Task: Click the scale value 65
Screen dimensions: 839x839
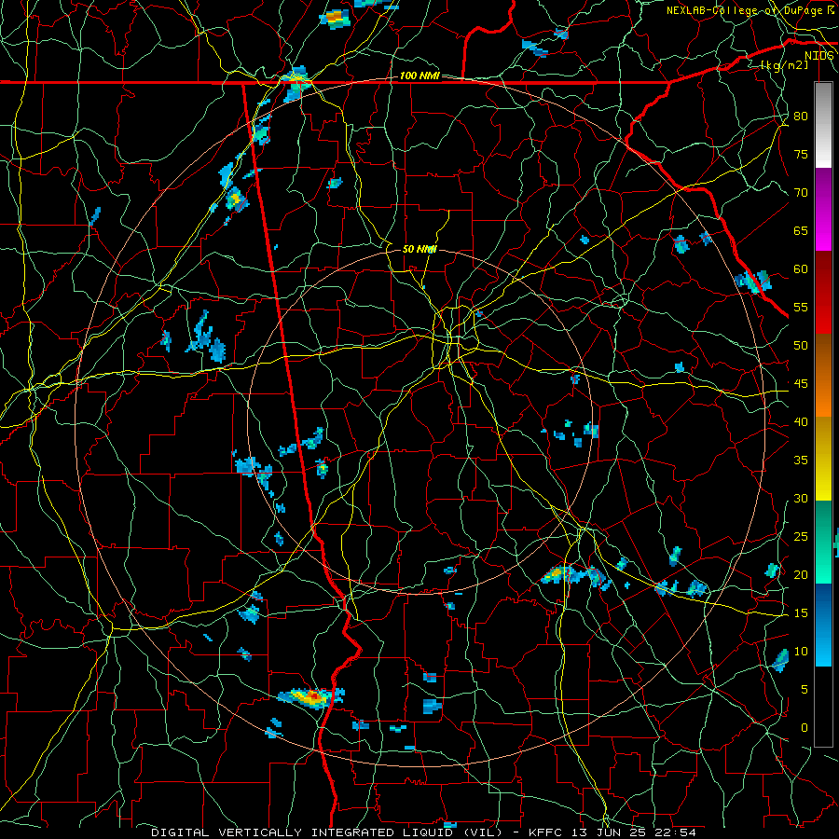Action: click(801, 231)
